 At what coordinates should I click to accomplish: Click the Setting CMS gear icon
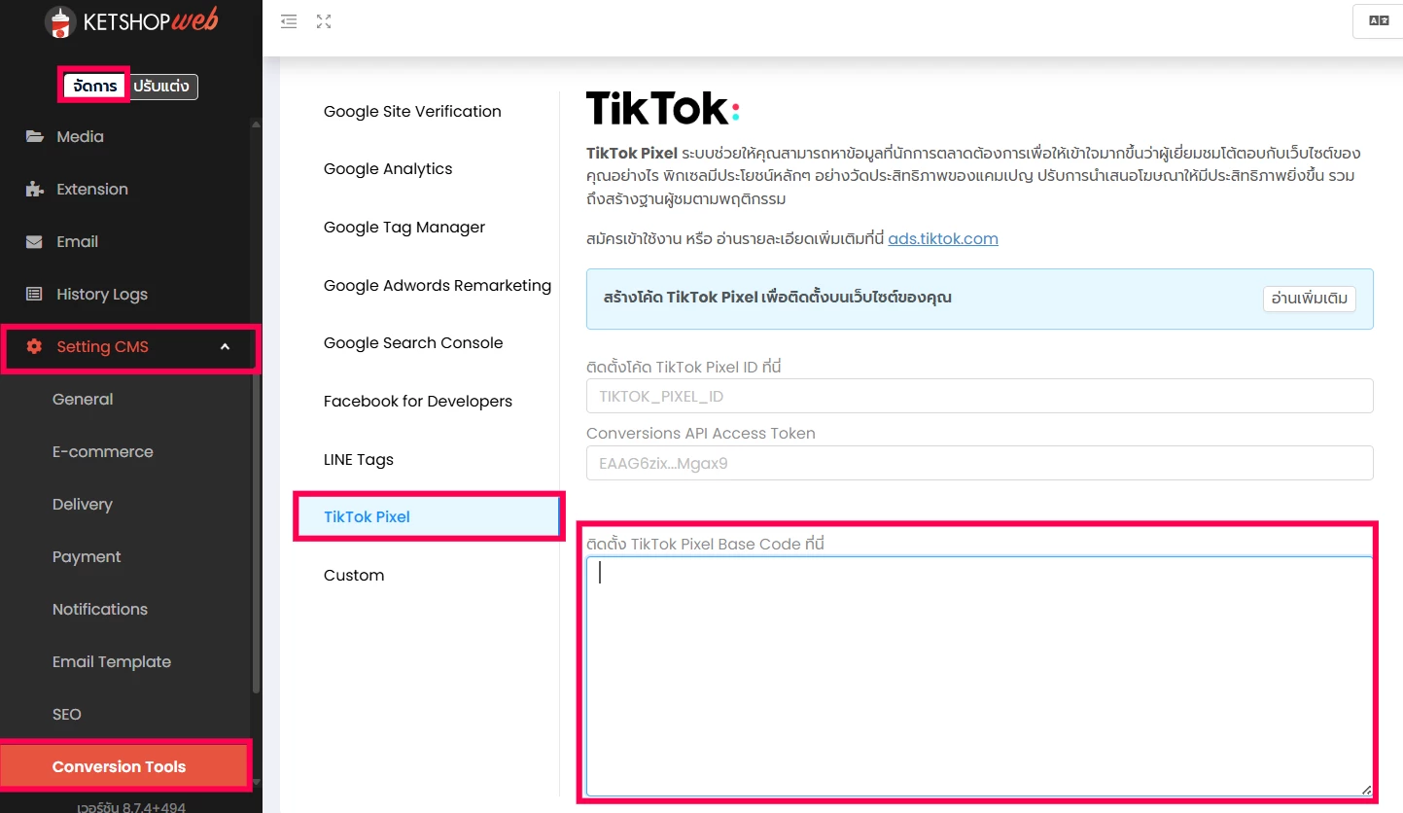tap(34, 347)
